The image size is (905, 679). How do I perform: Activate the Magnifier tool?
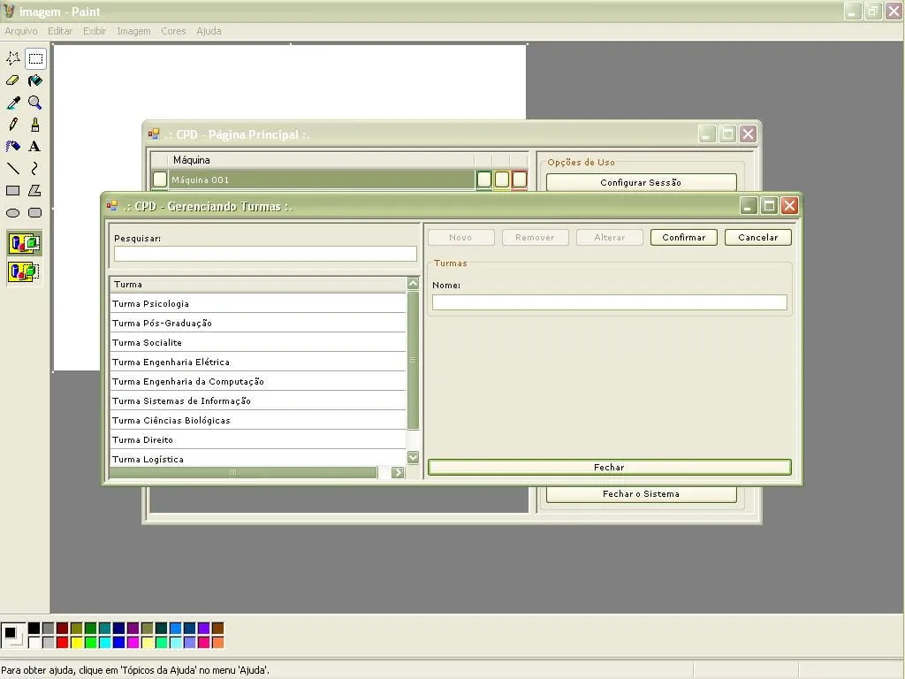pyautogui.click(x=34, y=103)
